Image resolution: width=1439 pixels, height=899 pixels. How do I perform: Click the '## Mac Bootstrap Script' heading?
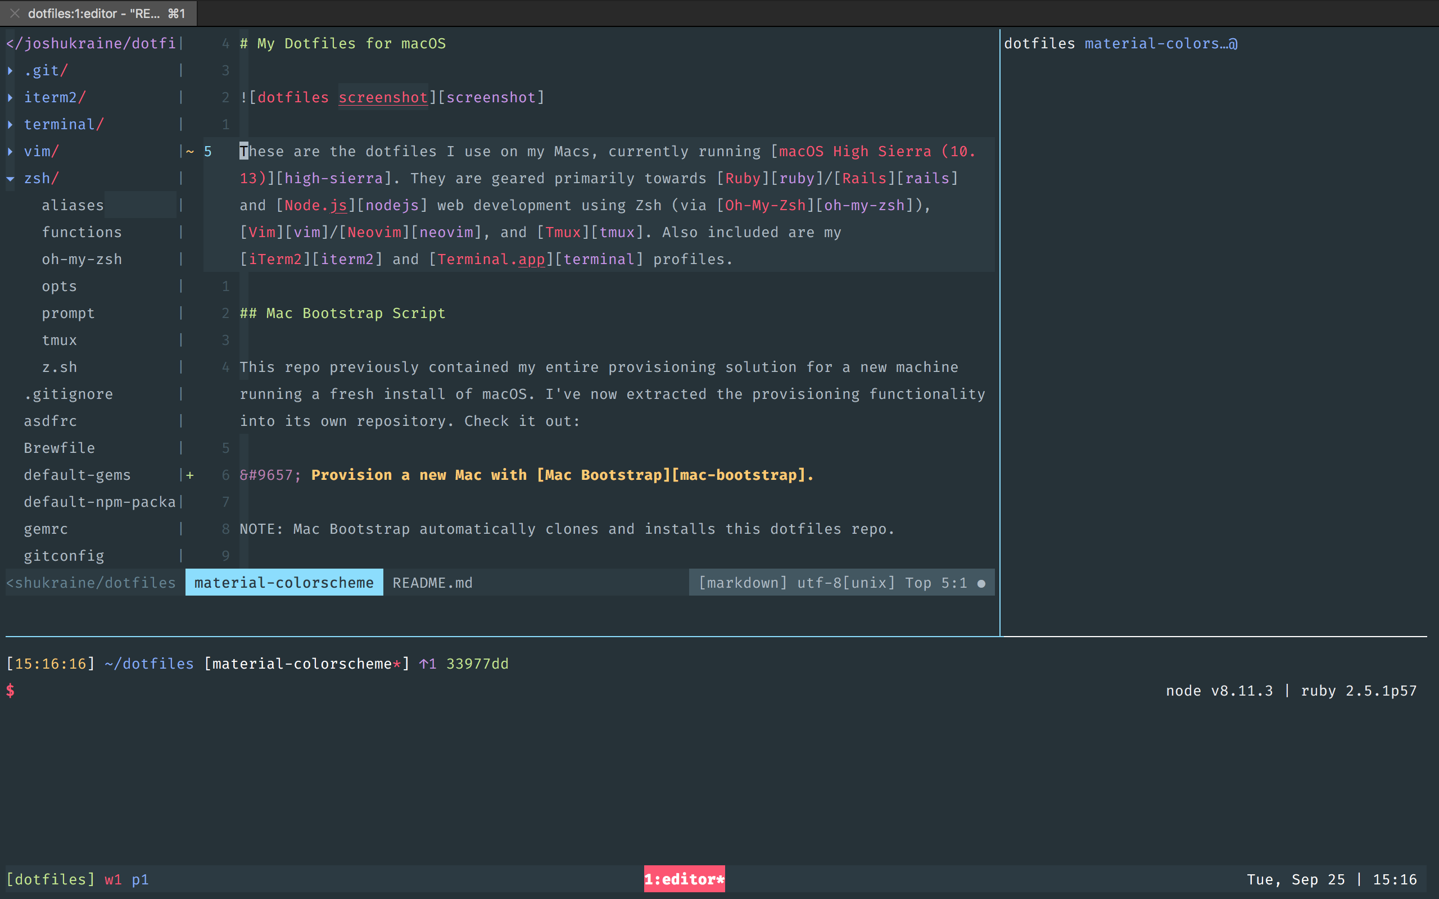coord(342,314)
